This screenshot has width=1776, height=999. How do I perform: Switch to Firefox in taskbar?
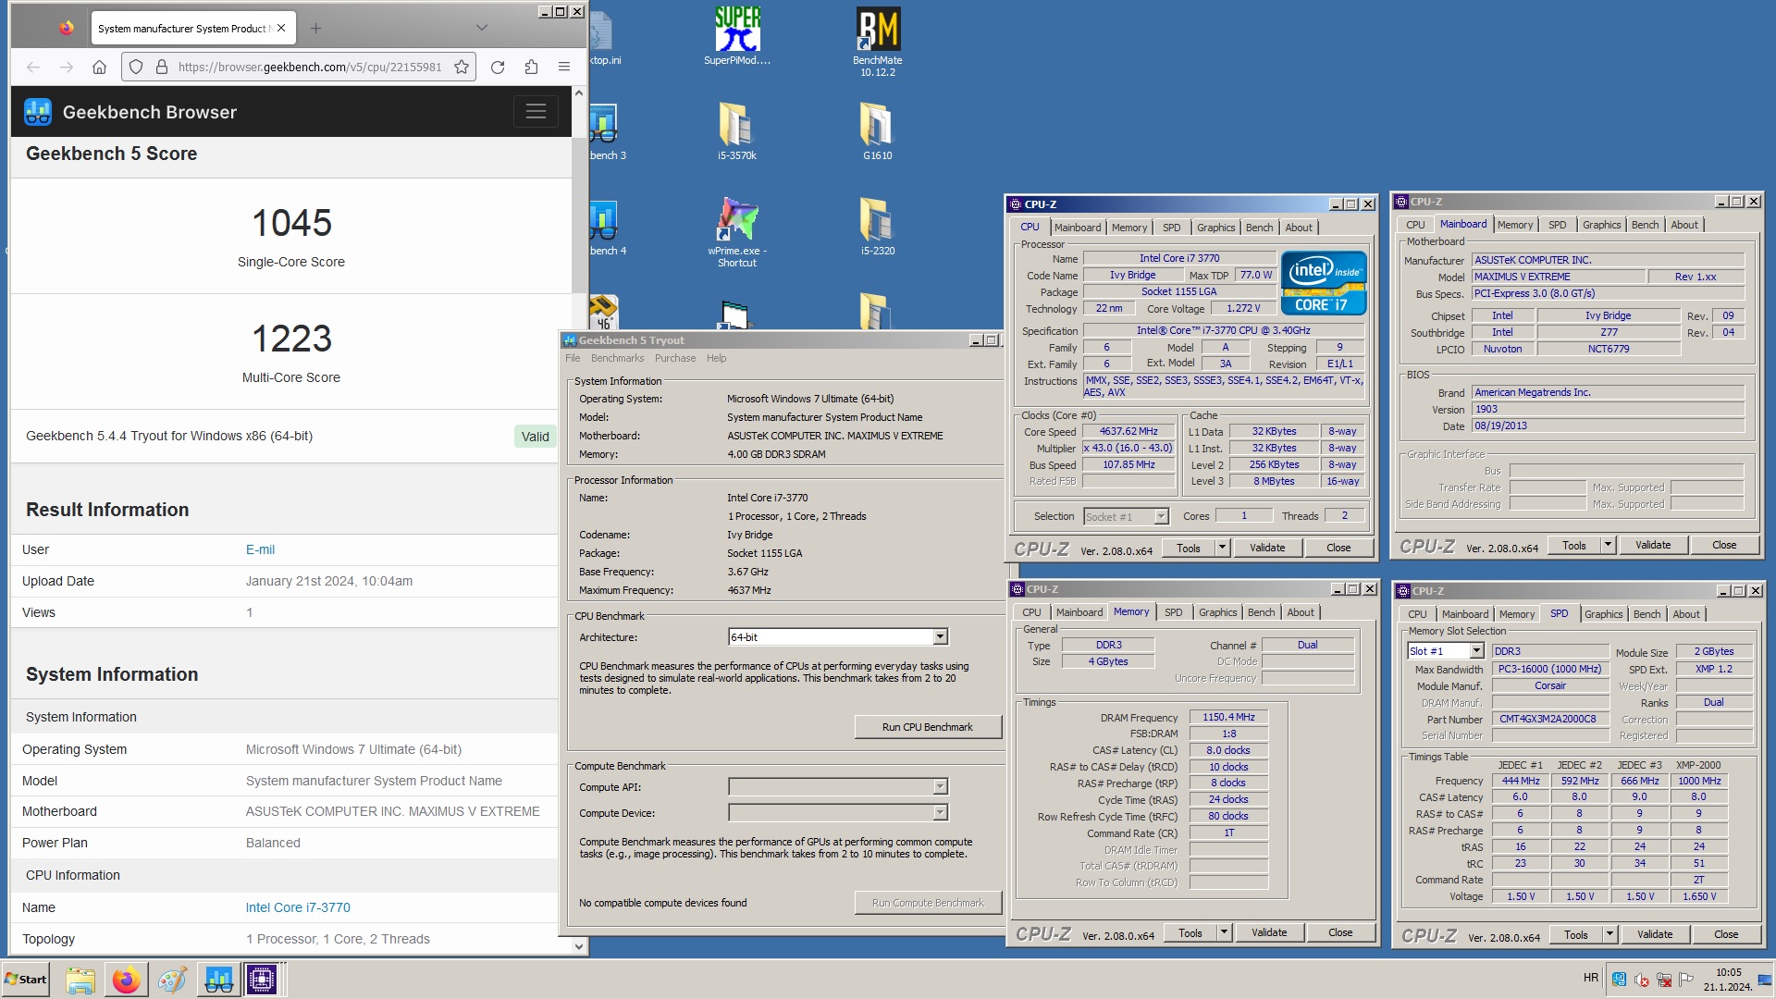(x=126, y=980)
